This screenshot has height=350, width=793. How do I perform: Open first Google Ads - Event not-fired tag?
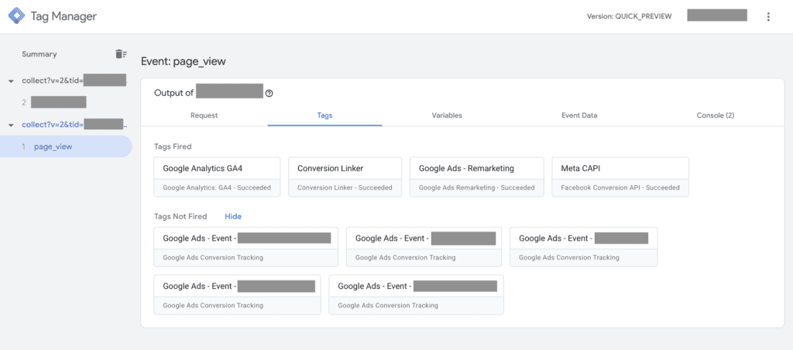click(246, 246)
